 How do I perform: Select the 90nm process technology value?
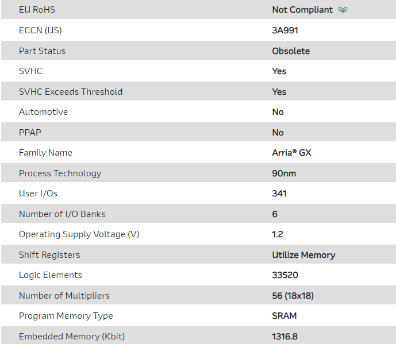point(284,173)
